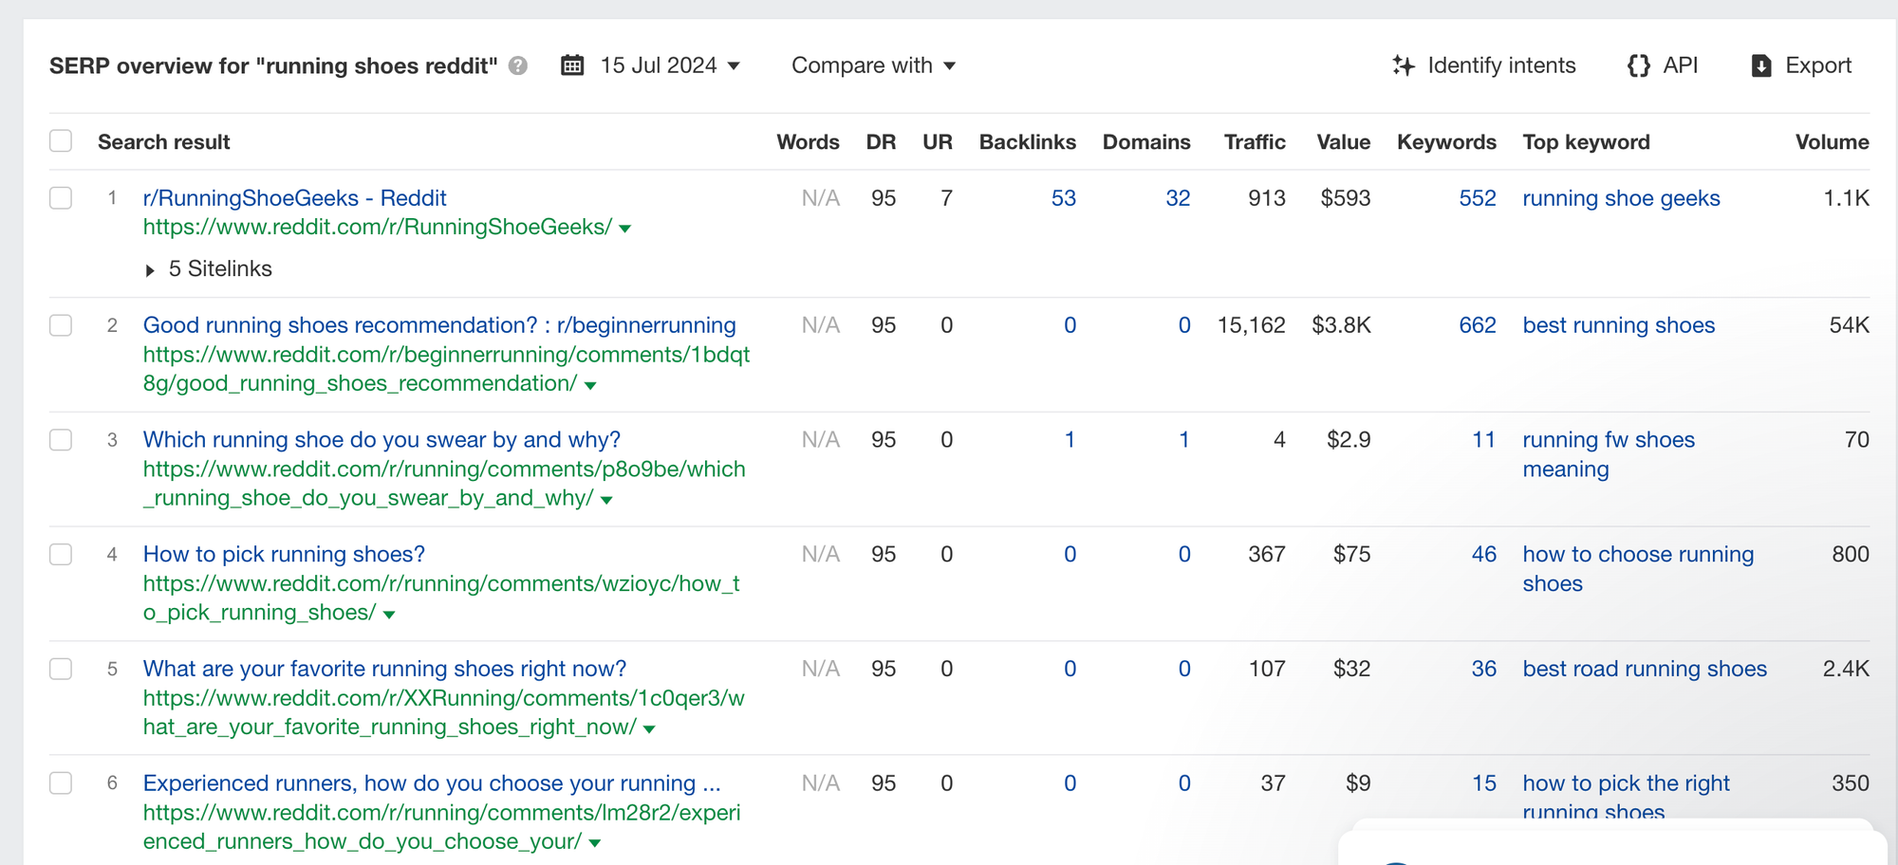Open the 15 Jul 2024 date dropdown
The height and width of the screenshot is (865, 1898).
[670, 65]
